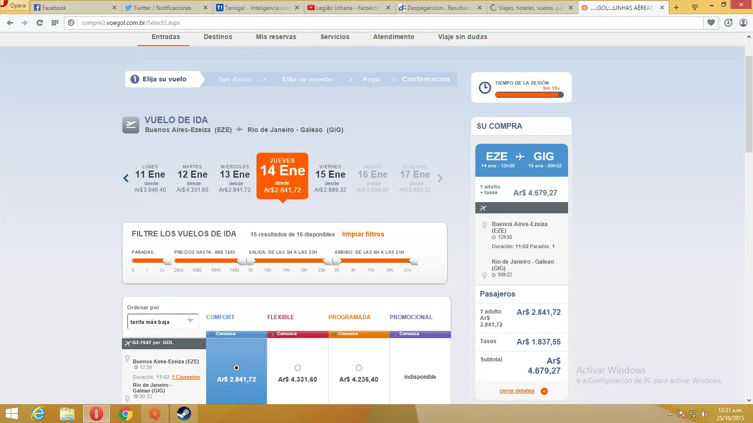Click the Opera taskbar icon
The image size is (753, 423).
click(96, 414)
